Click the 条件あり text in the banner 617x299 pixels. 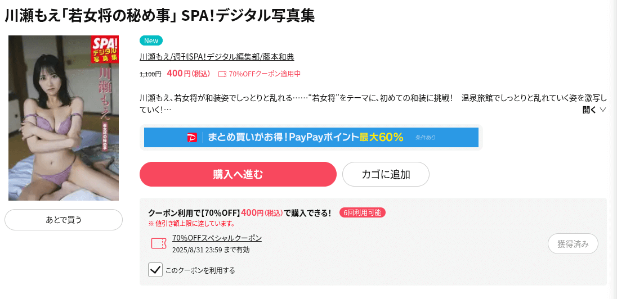(x=426, y=138)
